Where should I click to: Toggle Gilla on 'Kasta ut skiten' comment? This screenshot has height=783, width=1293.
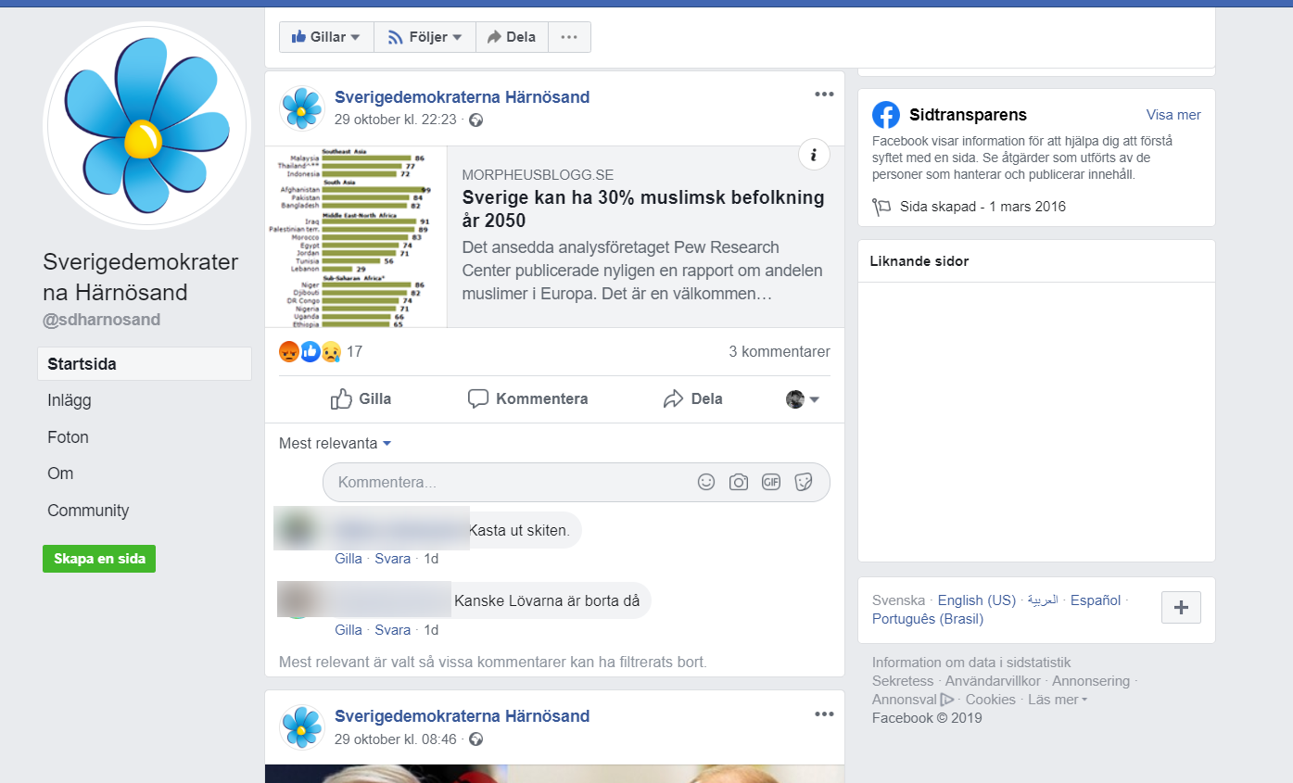(349, 559)
